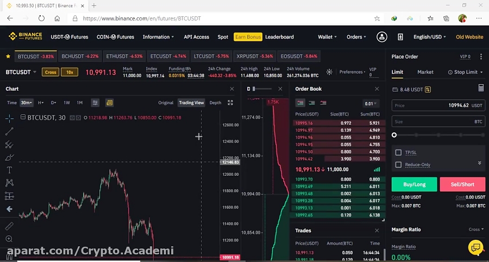Viewport: 489px width, 262px height.
Task: Change leverage with 10x button
Action: point(70,72)
